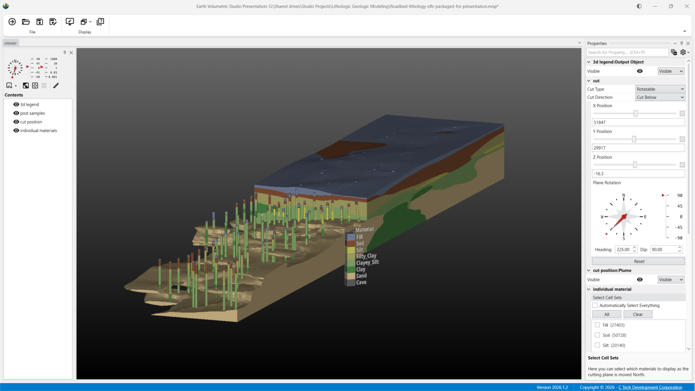Open a project file via the folder icon
This screenshot has width=695, height=391.
(26, 22)
